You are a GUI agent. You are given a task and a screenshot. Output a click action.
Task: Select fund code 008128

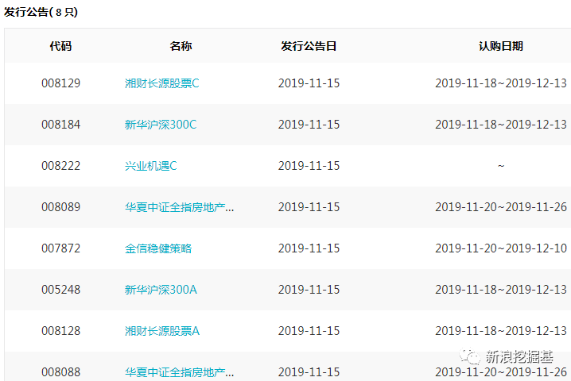[x=60, y=331]
